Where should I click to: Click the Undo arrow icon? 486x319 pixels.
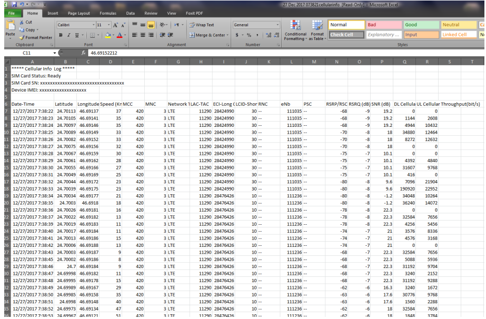coord(22,5)
